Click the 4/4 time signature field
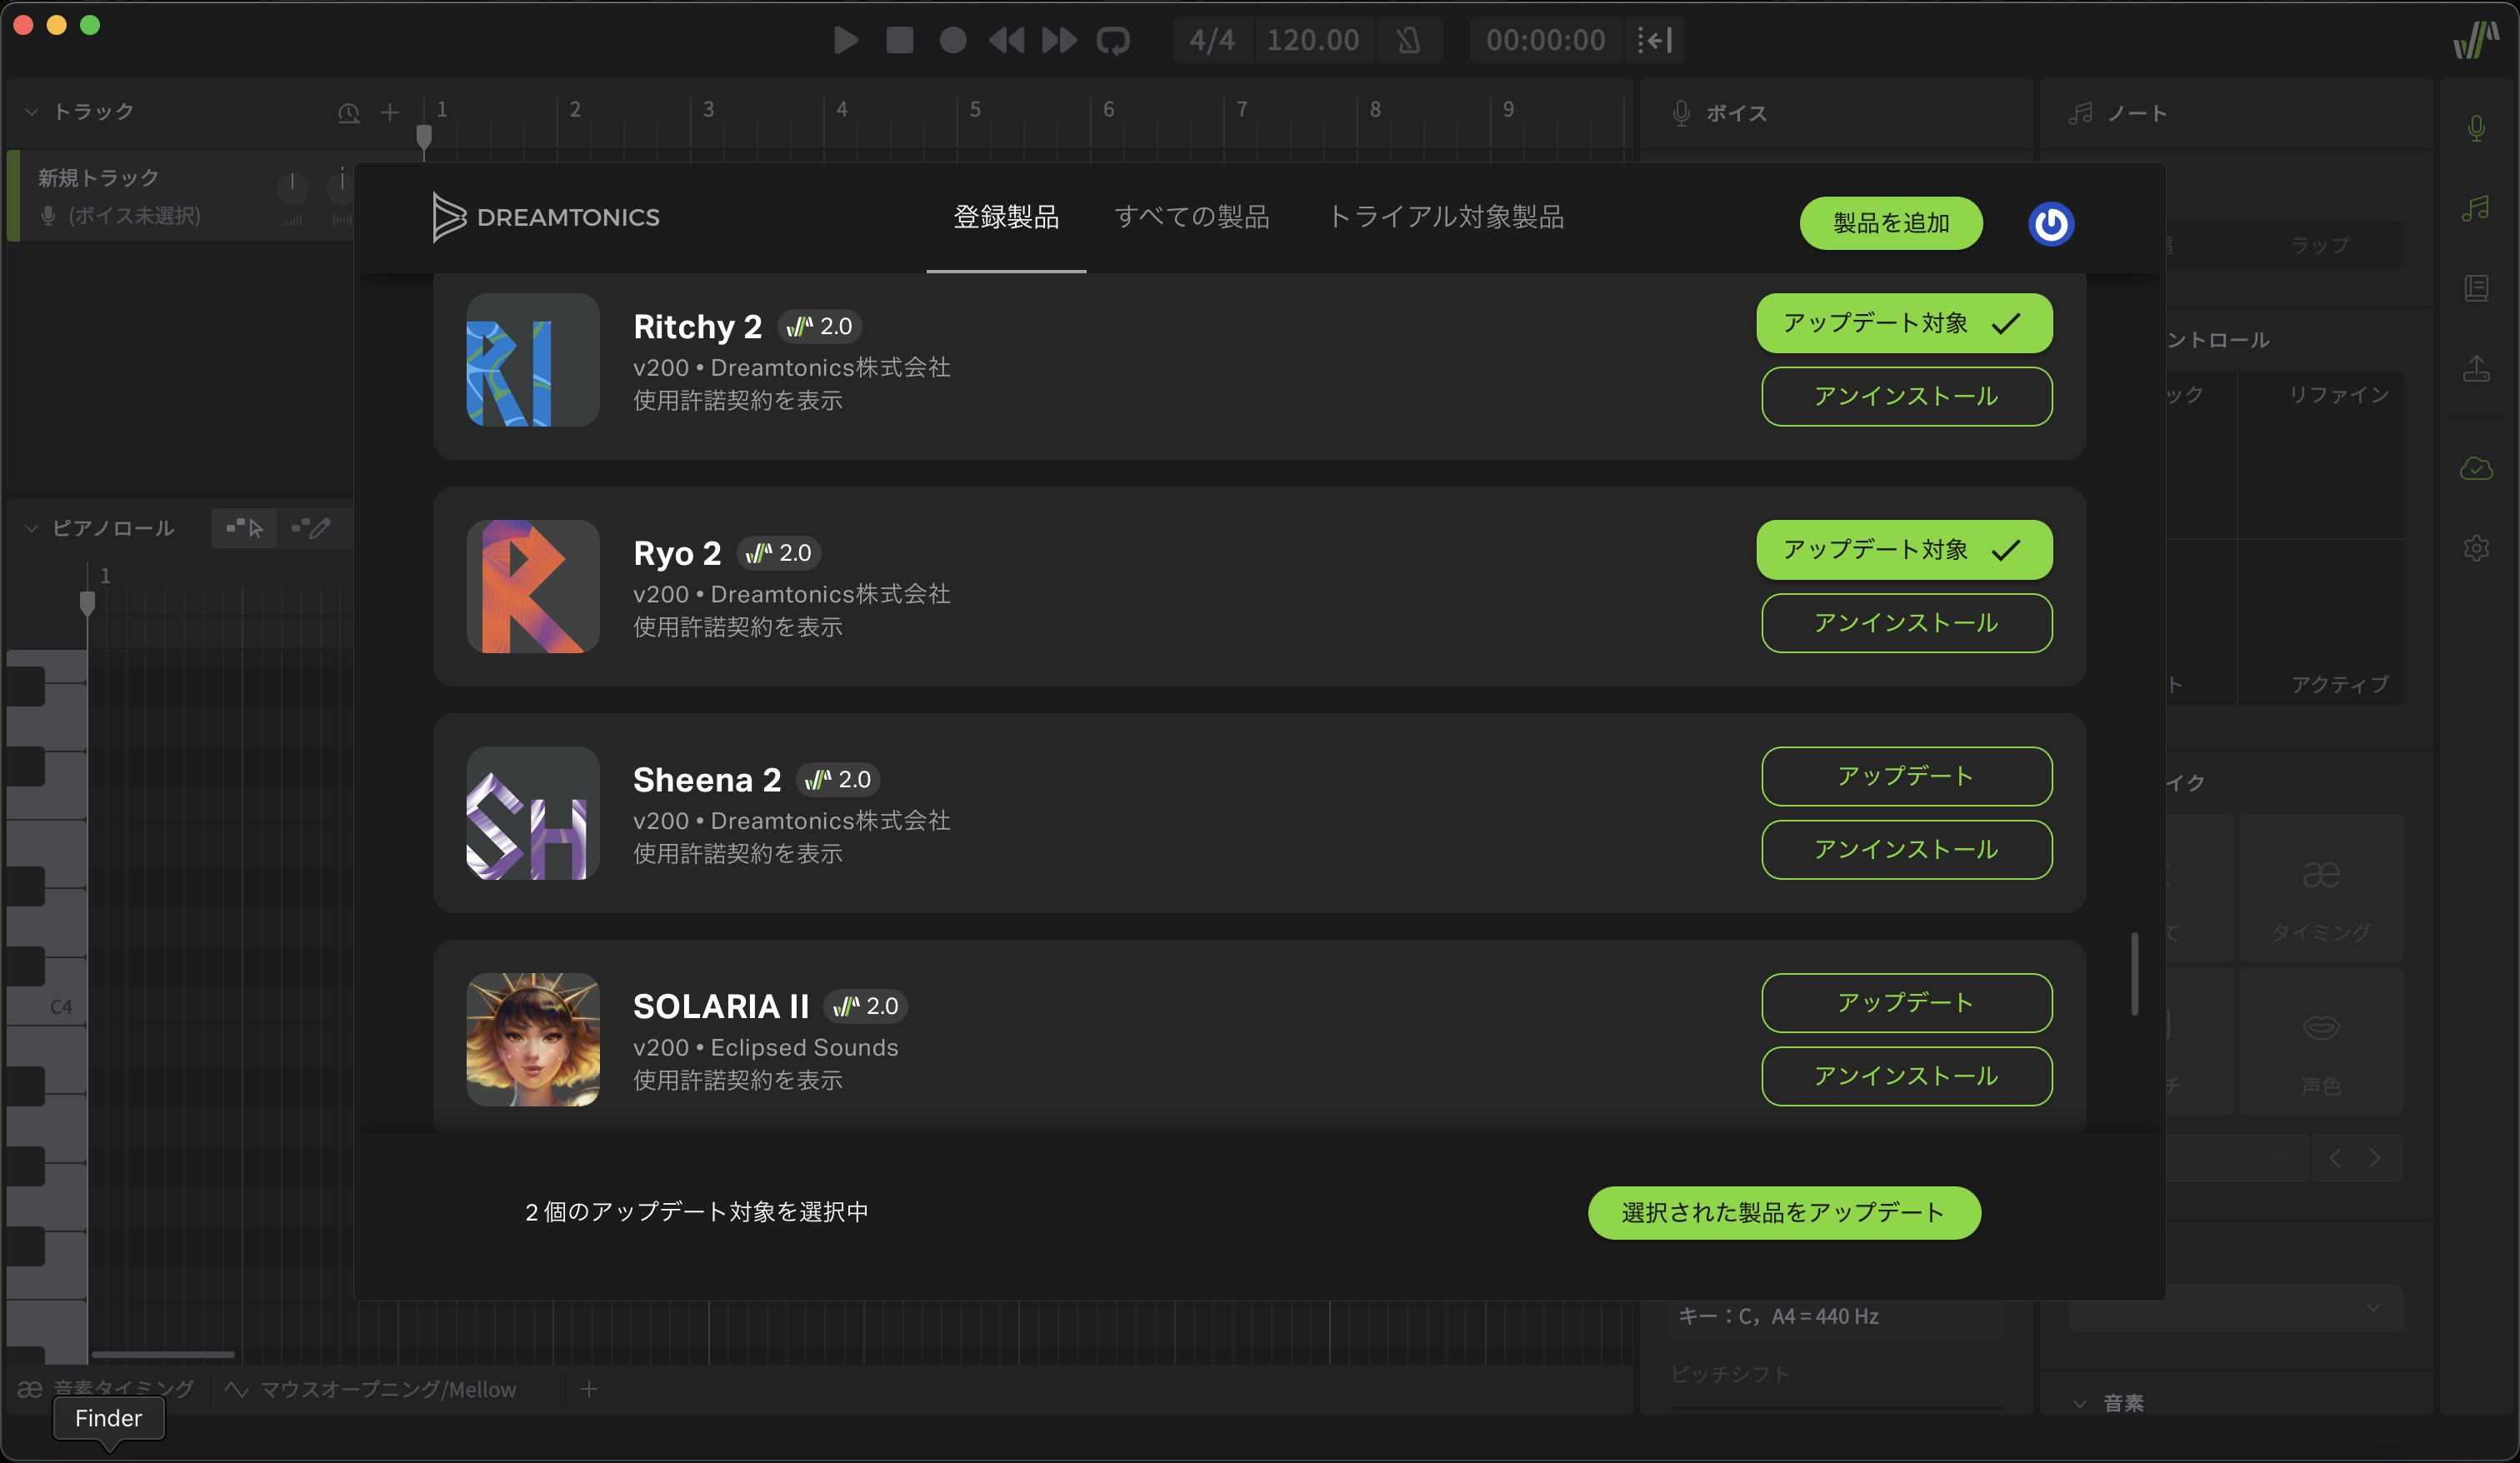Image resolution: width=2520 pixels, height=1463 pixels. (x=1212, y=40)
